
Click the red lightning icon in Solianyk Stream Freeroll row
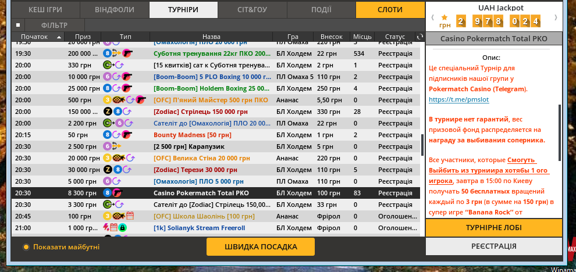106,228
